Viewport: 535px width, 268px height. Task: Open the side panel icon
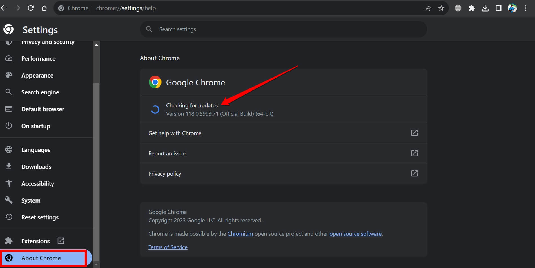coord(498,8)
